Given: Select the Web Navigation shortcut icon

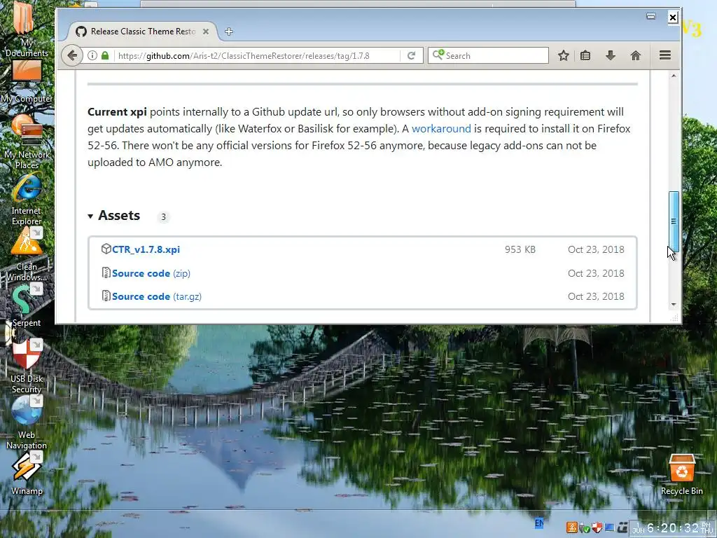Looking at the screenshot, I should (x=27, y=423).
